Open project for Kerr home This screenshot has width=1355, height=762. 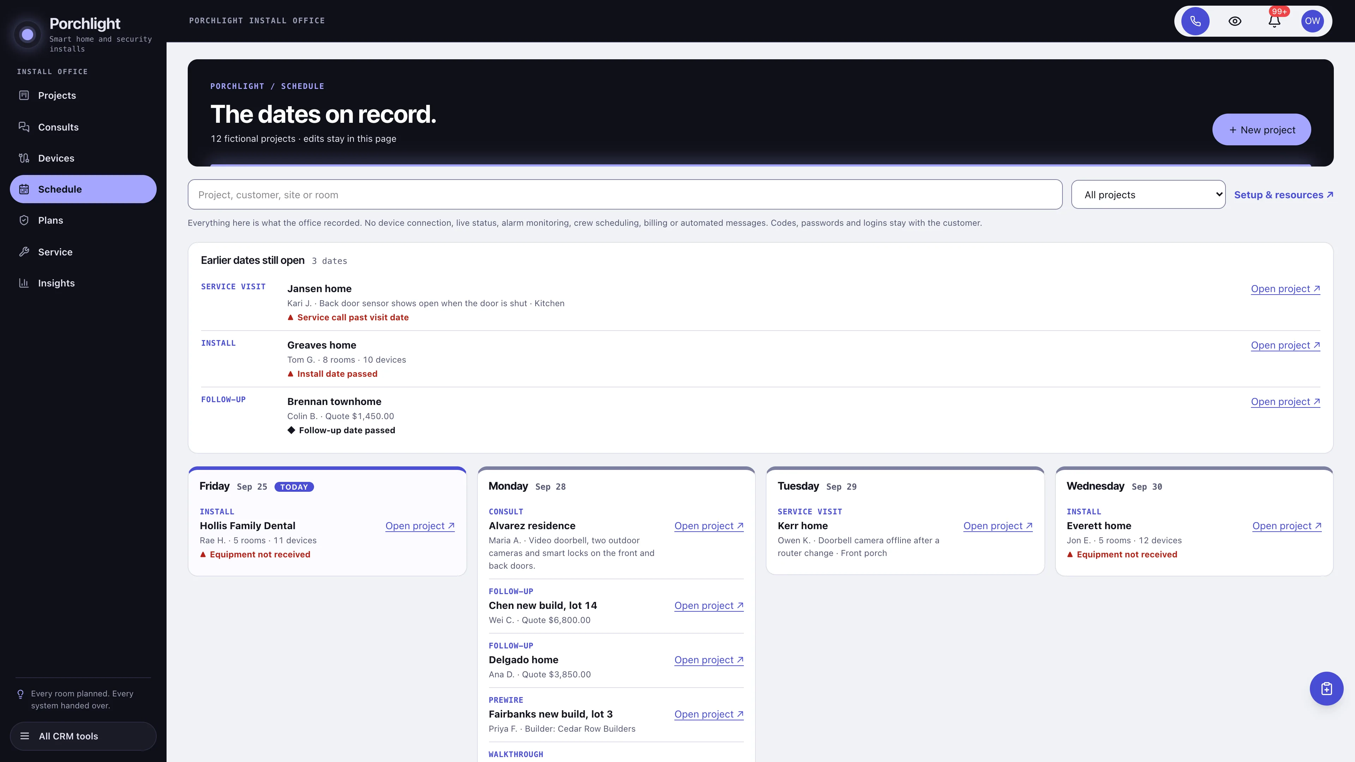pos(998,526)
